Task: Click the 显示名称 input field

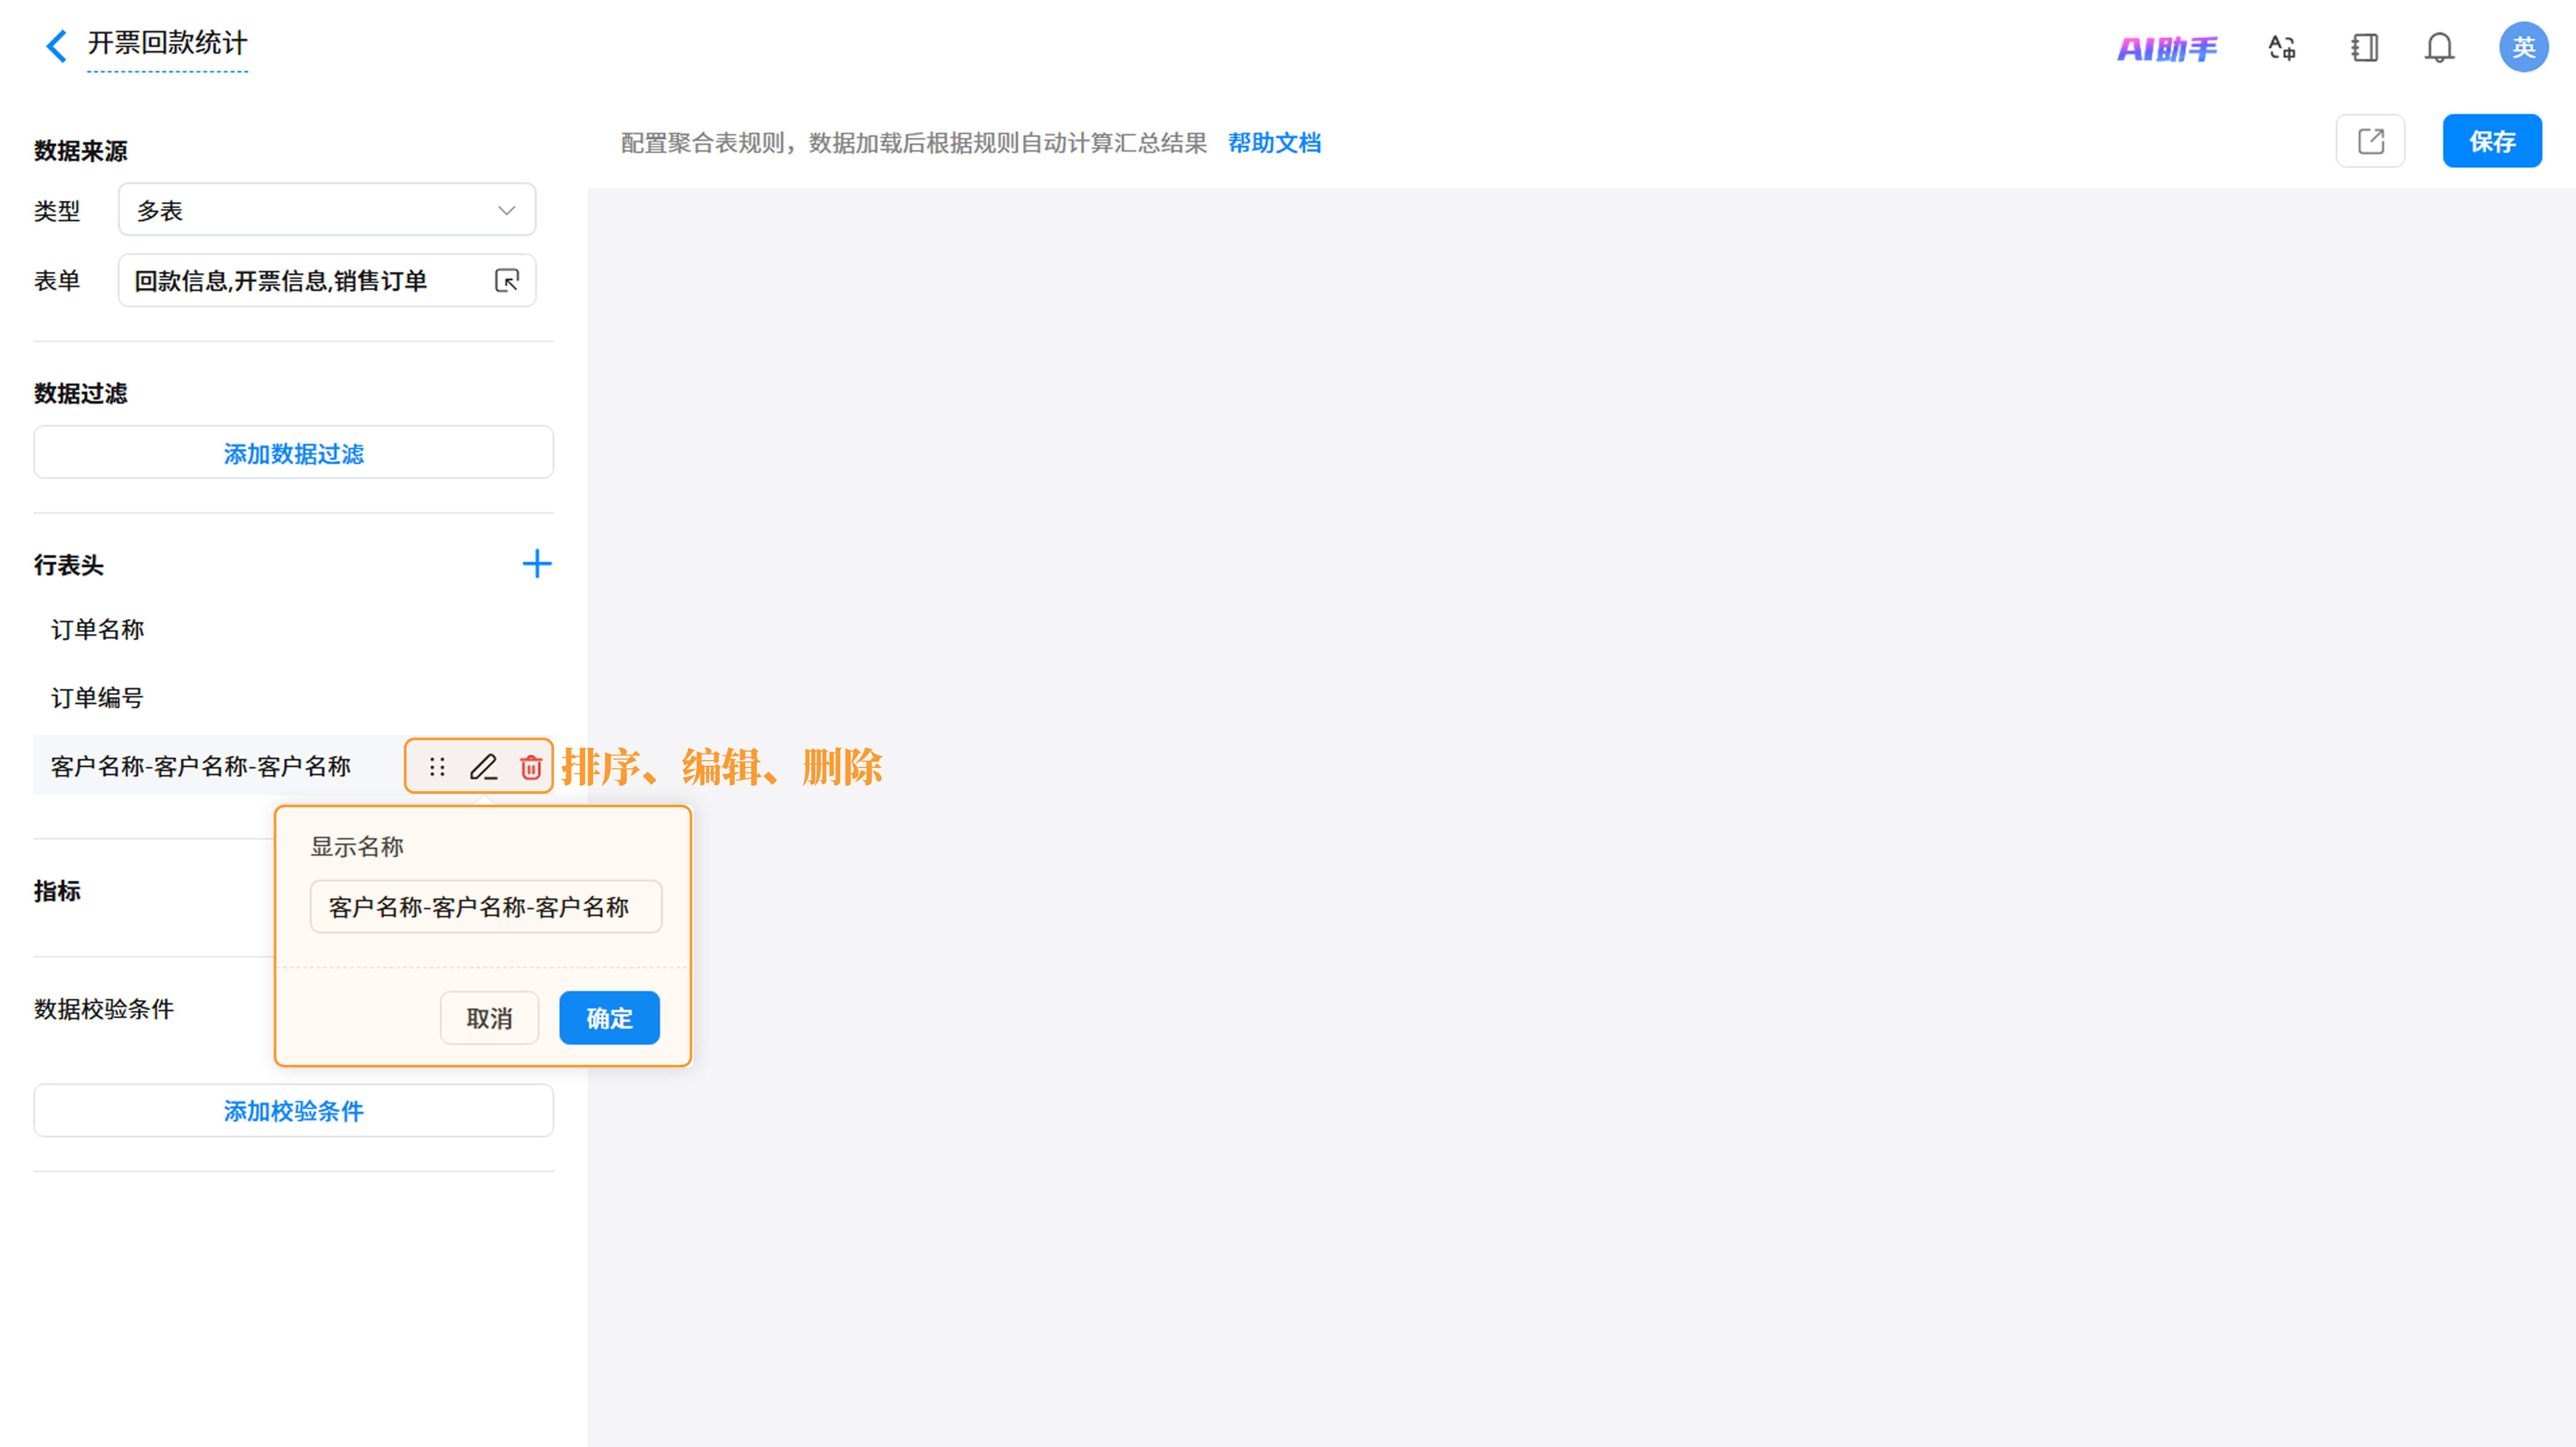Action: coord(486,907)
